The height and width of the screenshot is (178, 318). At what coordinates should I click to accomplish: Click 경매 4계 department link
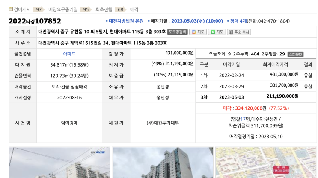[x=238, y=21]
